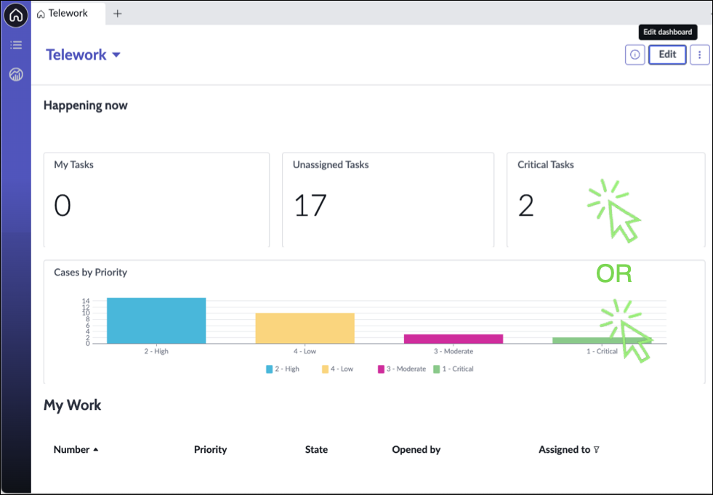This screenshot has height=495, width=713.
Task: Open the analytics dashboard icon in sidebar
Action: 15,74
